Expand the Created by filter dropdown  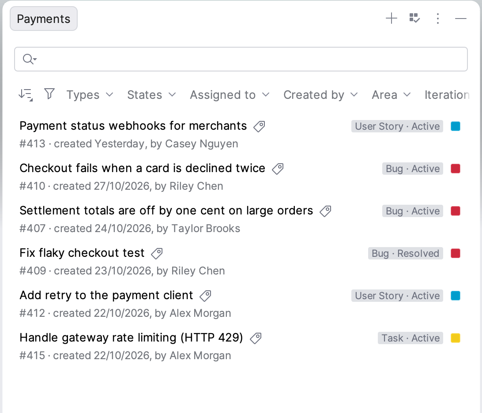320,94
